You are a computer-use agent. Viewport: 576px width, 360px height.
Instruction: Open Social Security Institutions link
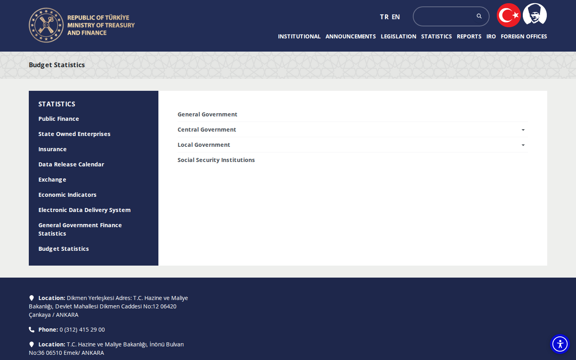point(216,160)
